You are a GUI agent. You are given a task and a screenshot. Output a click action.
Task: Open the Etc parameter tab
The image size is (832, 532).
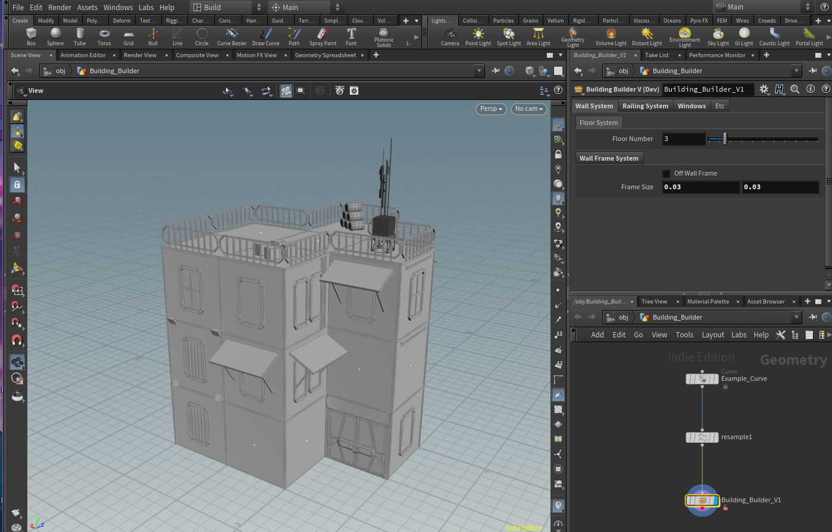(x=720, y=106)
